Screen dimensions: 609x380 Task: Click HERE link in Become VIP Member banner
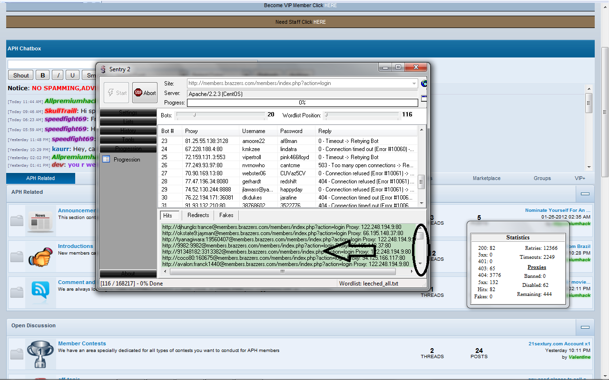(331, 5)
